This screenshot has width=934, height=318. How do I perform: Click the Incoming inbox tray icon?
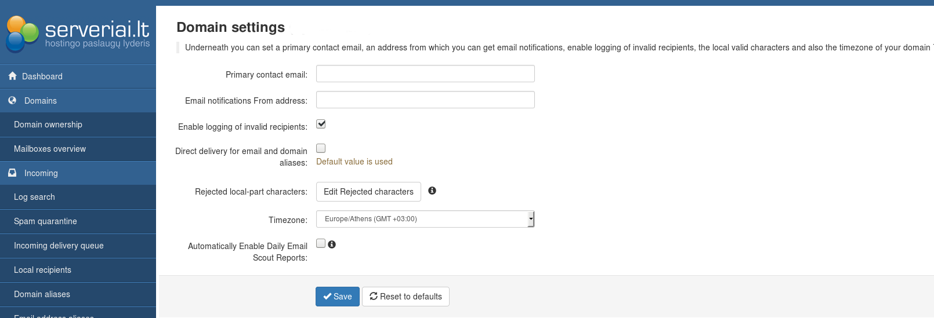[12, 173]
